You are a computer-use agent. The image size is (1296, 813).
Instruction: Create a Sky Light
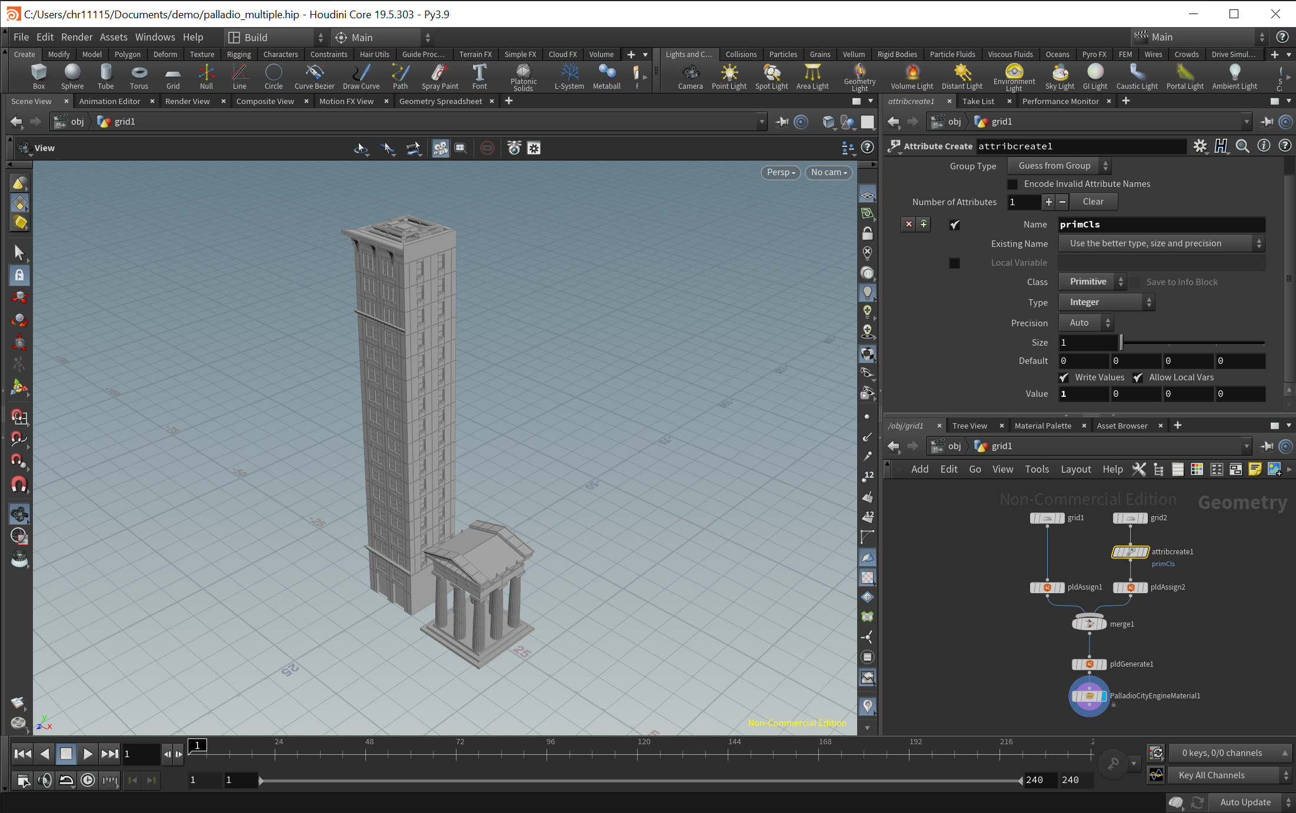(x=1060, y=76)
